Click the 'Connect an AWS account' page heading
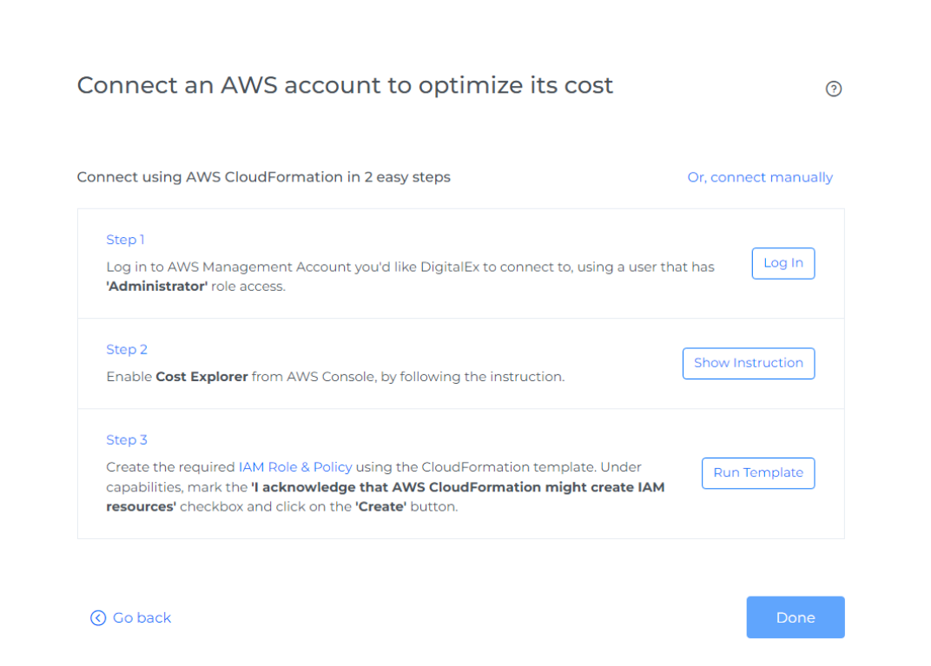The width and height of the screenshot is (931, 666). [x=345, y=85]
